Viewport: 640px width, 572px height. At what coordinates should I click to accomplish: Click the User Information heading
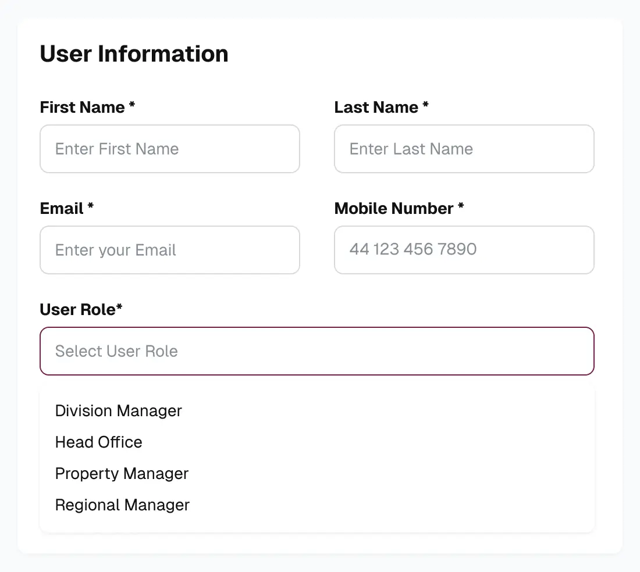tap(134, 53)
